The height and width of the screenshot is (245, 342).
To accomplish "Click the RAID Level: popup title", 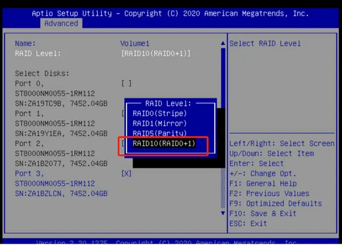I will click(168, 103).
